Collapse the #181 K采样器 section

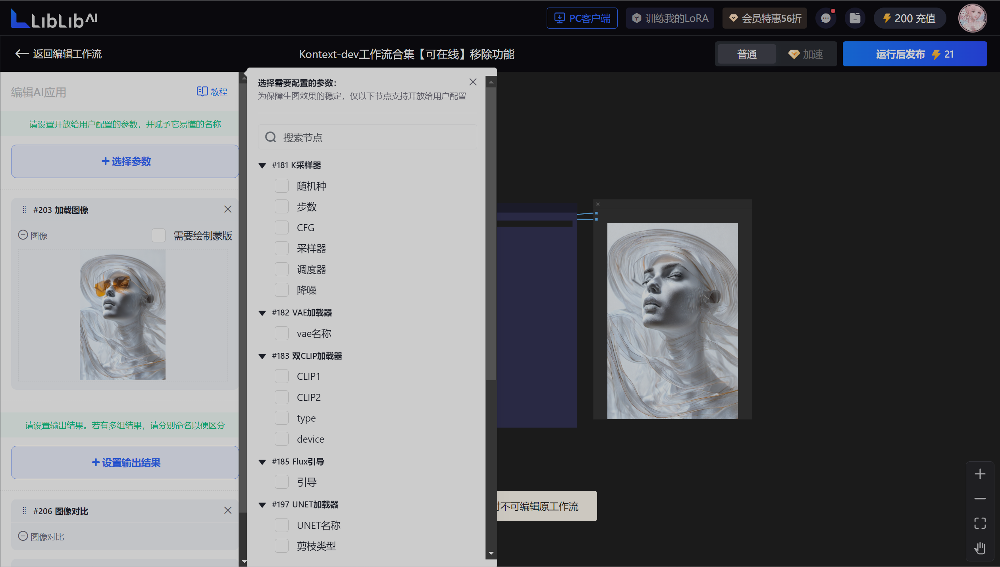pos(262,165)
